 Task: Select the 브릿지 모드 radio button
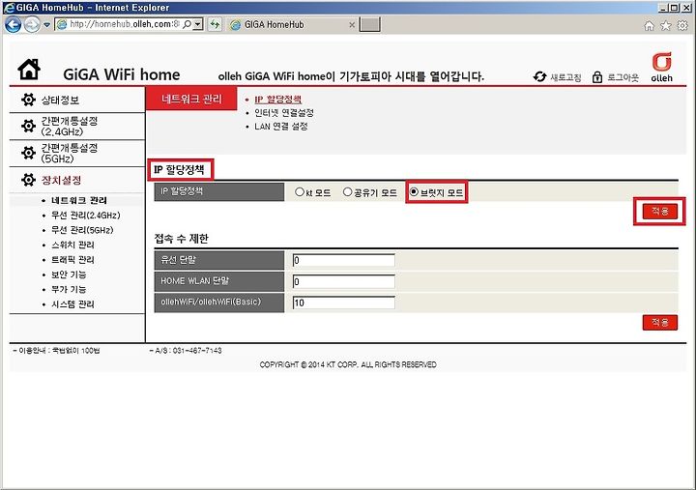(x=414, y=191)
